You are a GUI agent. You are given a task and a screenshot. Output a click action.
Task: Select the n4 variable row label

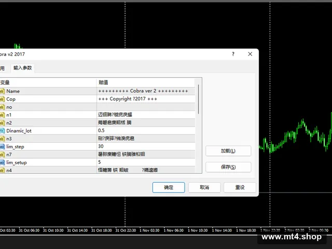pos(9,171)
